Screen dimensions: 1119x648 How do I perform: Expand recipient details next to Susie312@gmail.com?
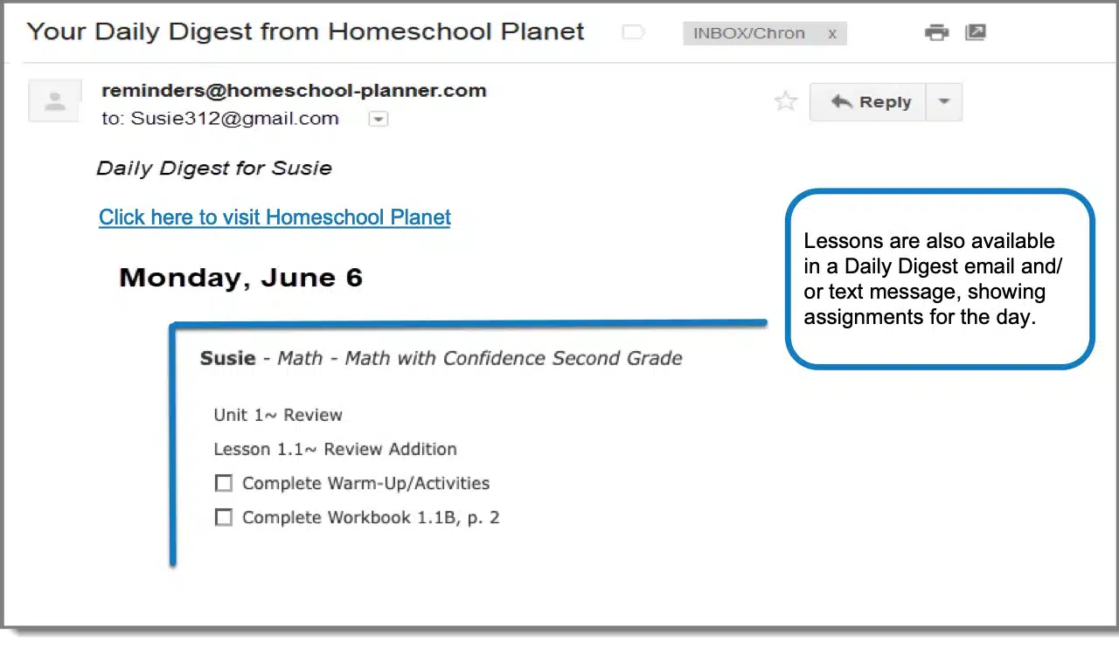coord(378,119)
